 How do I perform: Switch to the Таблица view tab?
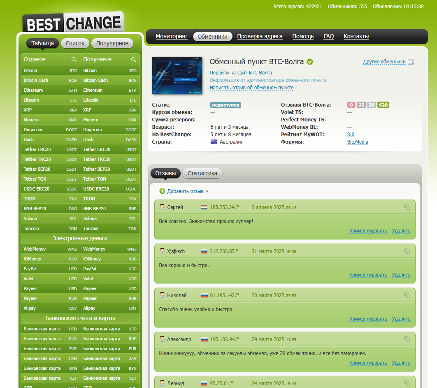pyautogui.click(x=42, y=43)
